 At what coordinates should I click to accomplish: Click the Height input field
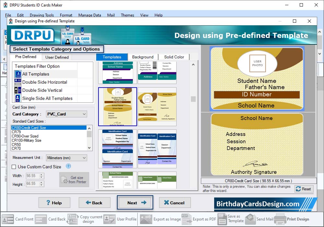[33, 184]
